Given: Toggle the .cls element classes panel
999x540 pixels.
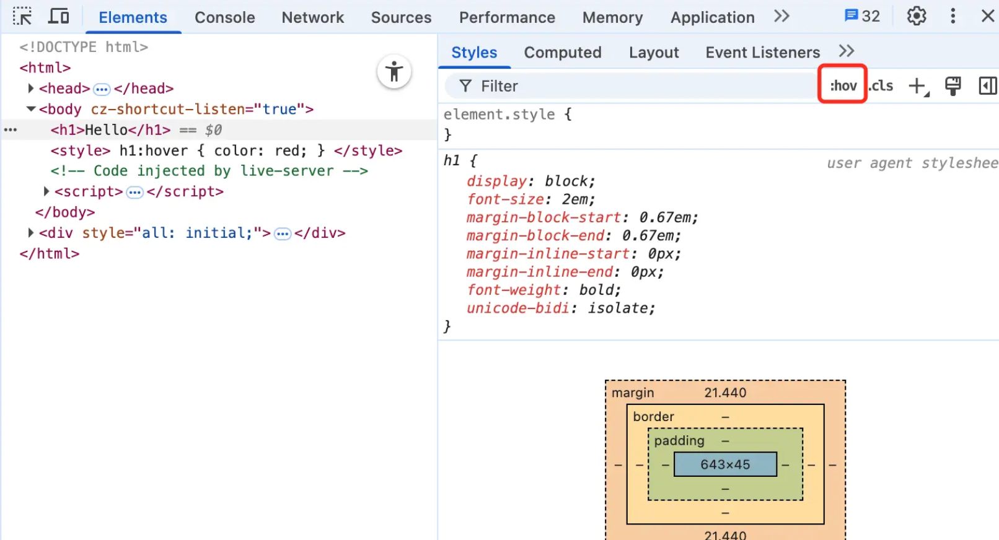Looking at the screenshot, I should click(881, 85).
